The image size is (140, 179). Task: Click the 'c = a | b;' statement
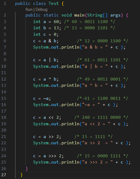coord(46,60)
